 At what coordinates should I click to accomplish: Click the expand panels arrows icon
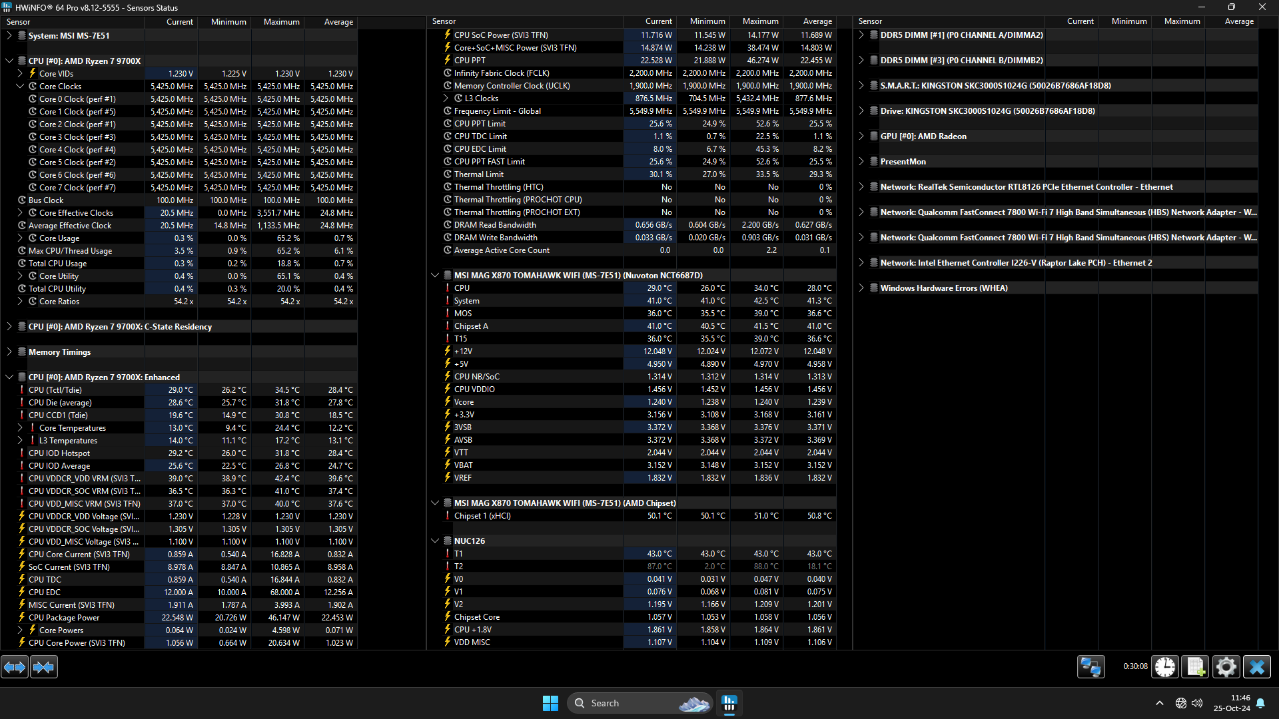coord(15,666)
